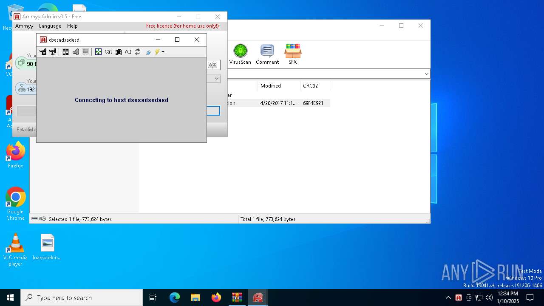544x306 pixels.
Task: Switch to Ammyy Admin on taskbar
Action: [258, 297]
